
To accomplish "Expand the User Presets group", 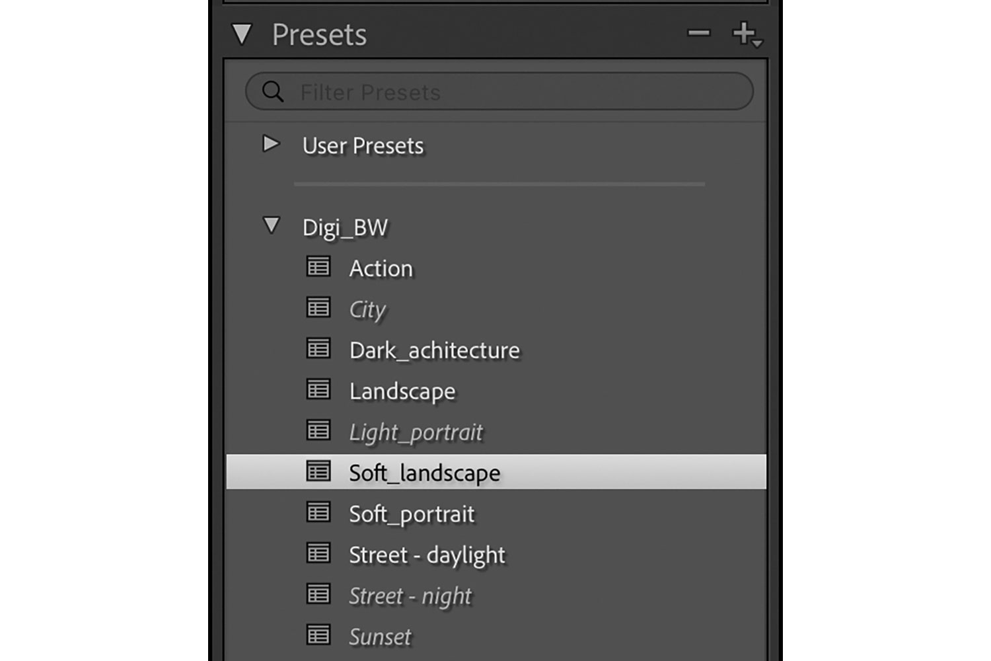I will point(271,143).
